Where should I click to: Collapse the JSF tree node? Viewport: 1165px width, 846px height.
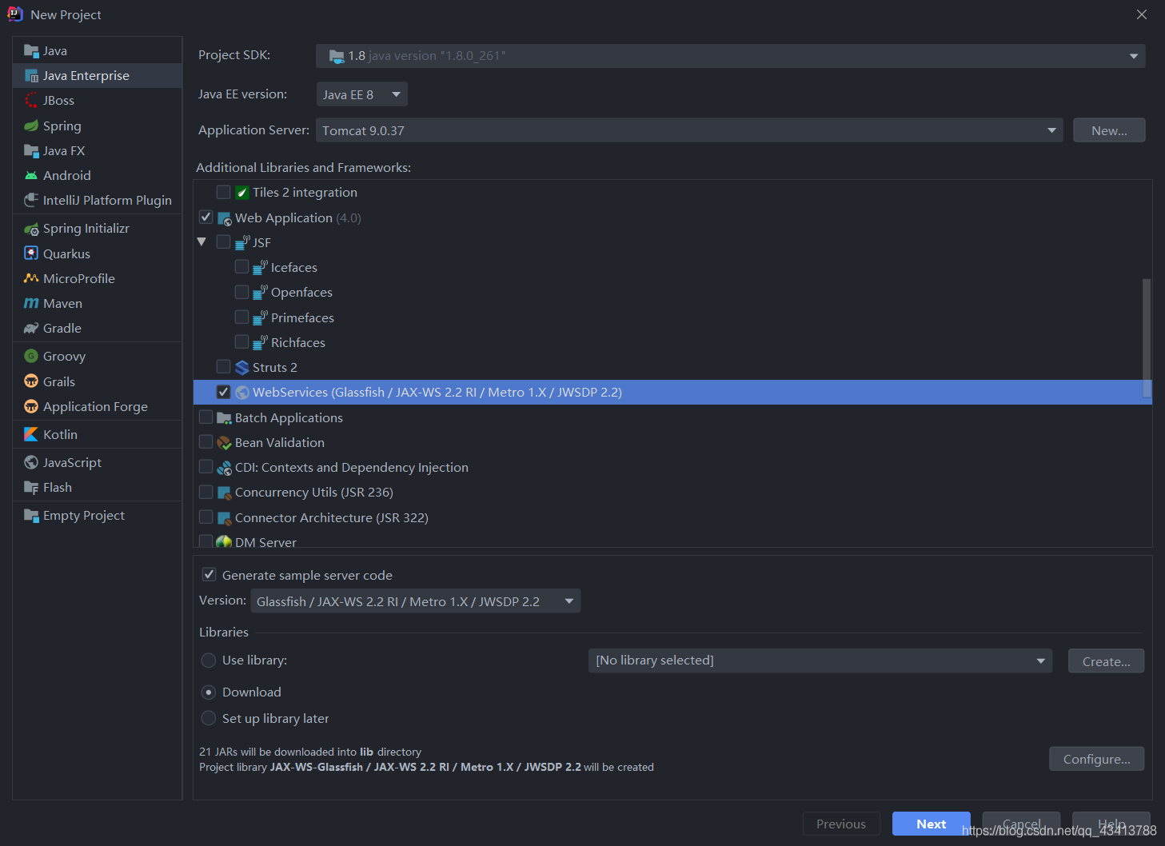click(201, 241)
